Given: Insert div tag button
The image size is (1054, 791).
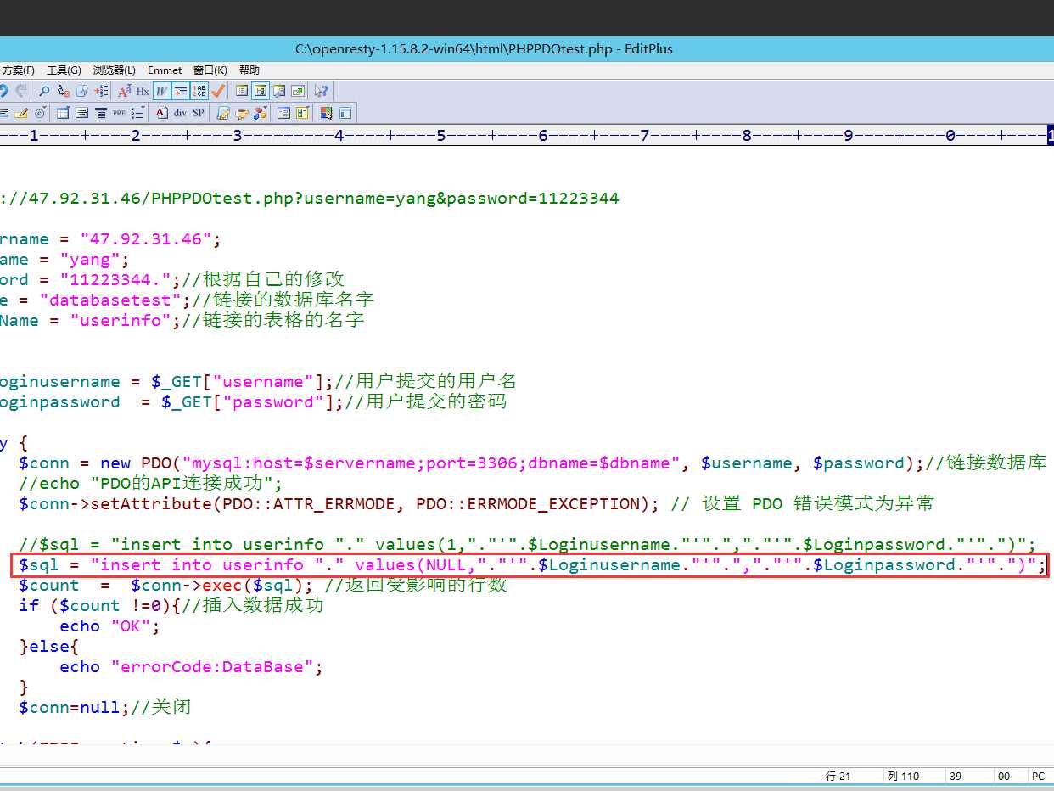Looking at the screenshot, I should [180, 113].
